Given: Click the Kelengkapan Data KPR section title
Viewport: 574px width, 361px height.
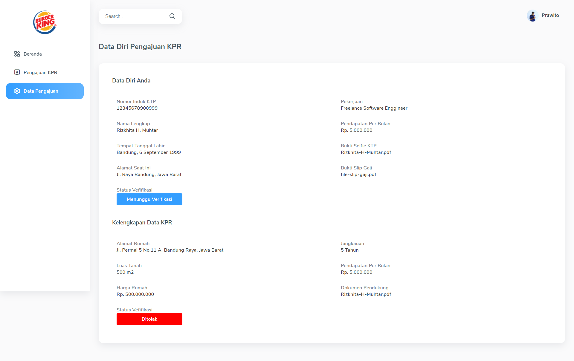Looking at the screenshot, I should pos(142,222).
